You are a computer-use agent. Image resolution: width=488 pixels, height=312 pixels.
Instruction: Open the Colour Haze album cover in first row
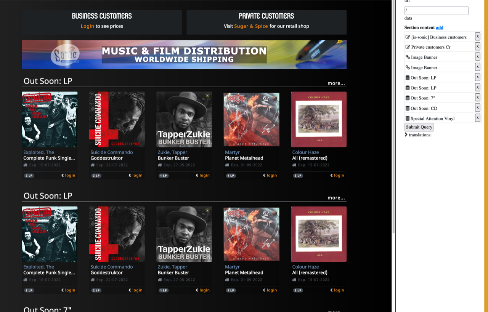(319, 119)
